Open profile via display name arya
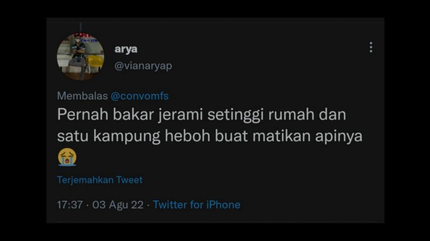430x241 pixels. (x=126, y=49)
